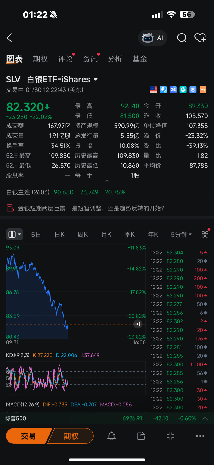Open the 分析 tab

(x=115, y=59)
